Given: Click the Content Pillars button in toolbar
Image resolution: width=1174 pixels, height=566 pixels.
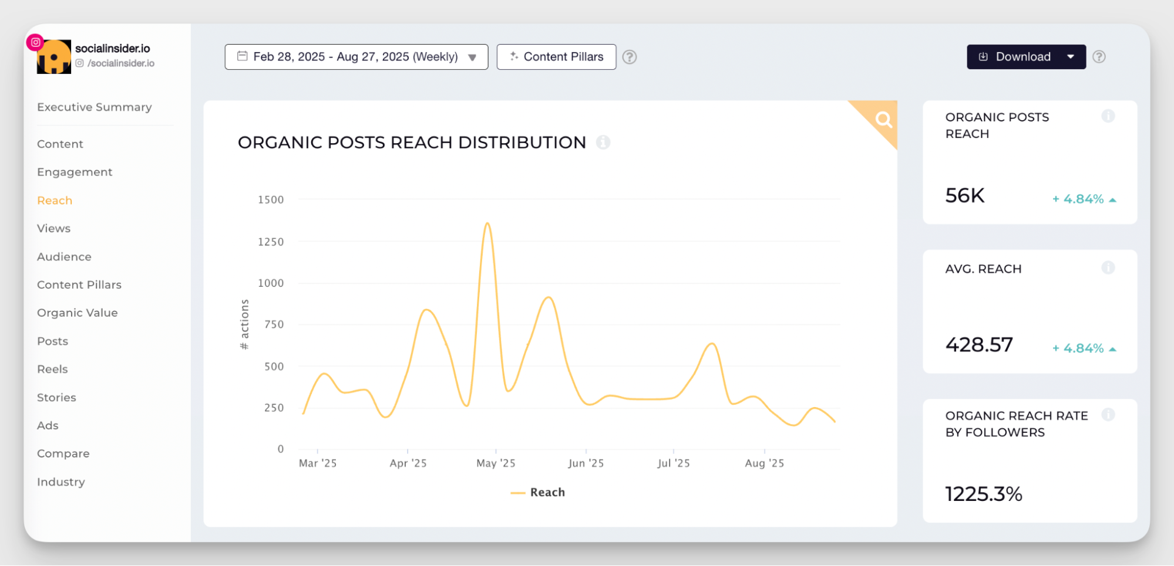Looking at the screenshot, I should point(556,57).
